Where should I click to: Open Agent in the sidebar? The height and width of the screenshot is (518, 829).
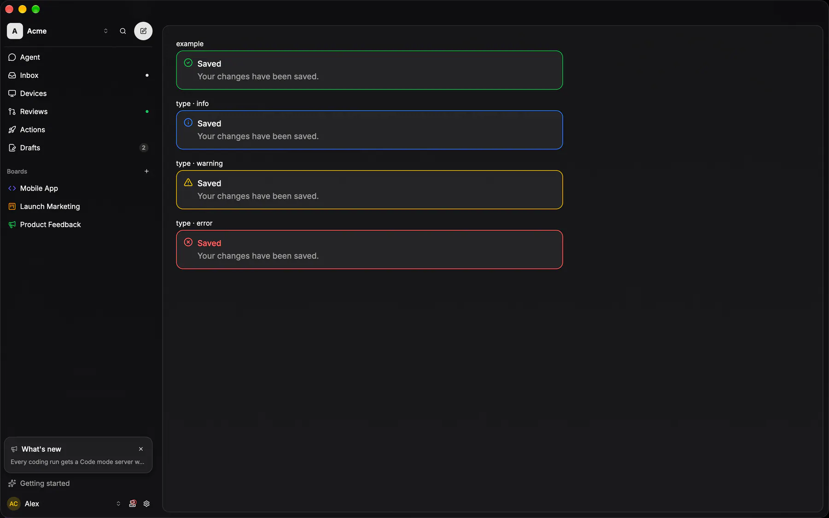(x=78, y=57)
